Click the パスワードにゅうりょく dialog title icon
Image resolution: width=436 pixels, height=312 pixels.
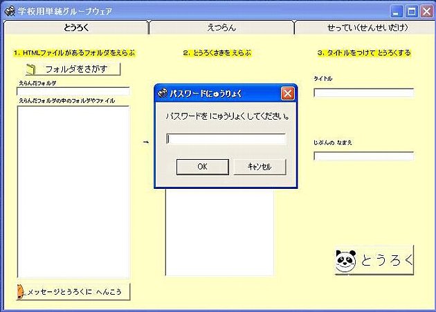tap(162, 93)
